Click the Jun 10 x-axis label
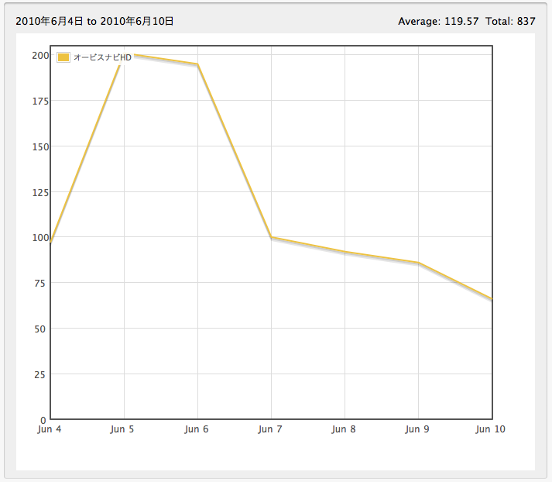The height and width of the screenshot is (482, 552). tap(490, 429)
